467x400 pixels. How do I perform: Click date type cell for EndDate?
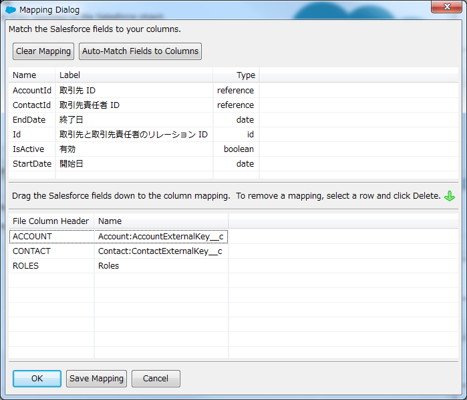coord(237,120)
